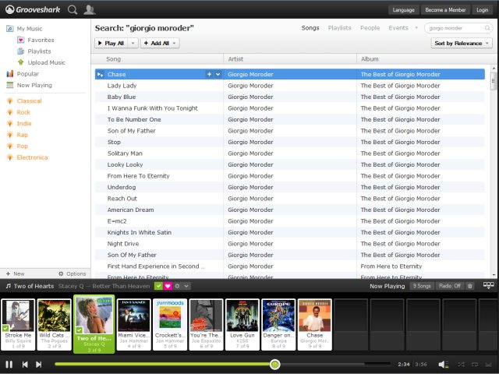Open the Sort by Relevance dropdown

462,44
